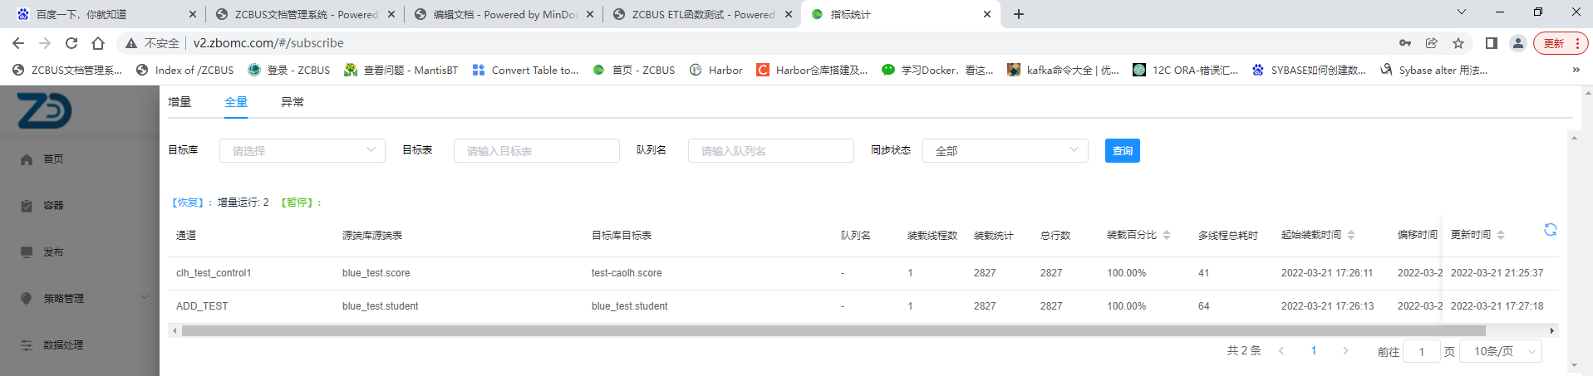Open the 查看问题 - MantisBT bookmark
The image size is (1593, 376).
click(401, 70)
